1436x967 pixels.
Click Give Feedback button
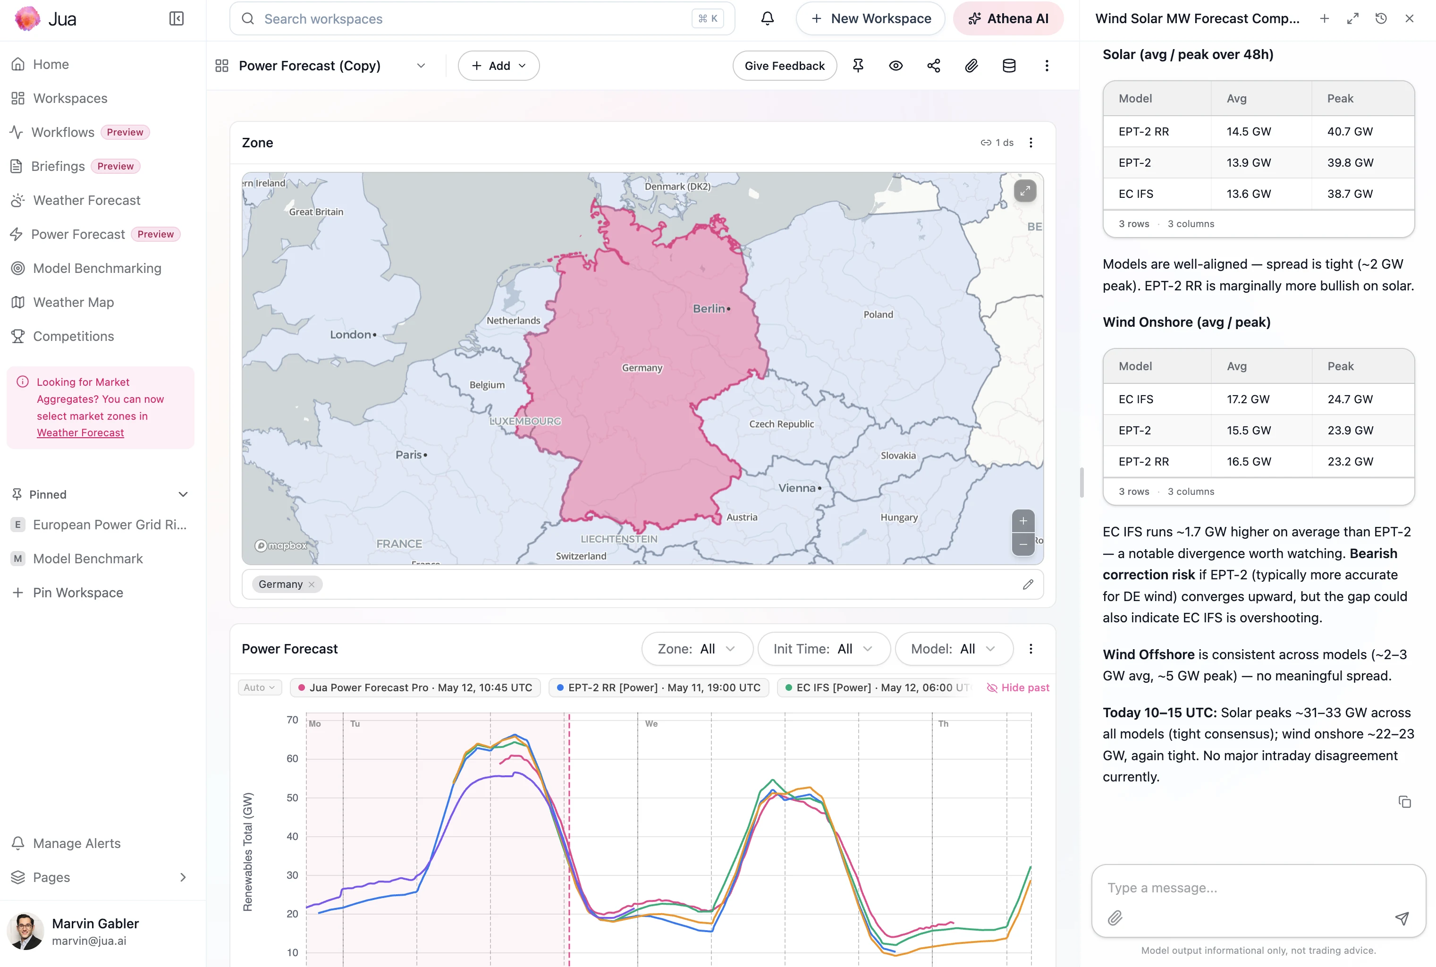(784, 65)
